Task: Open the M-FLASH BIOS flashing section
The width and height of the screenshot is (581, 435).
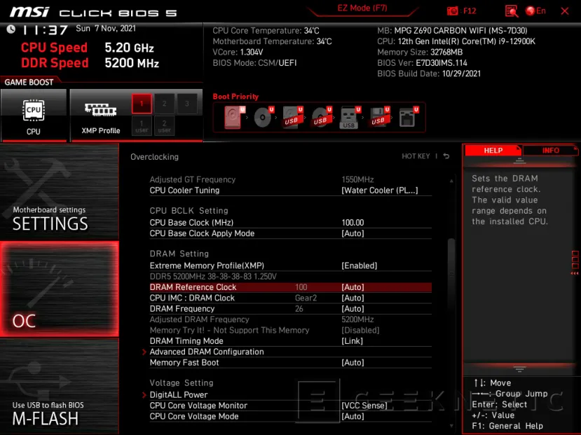Action: [60, 387]
